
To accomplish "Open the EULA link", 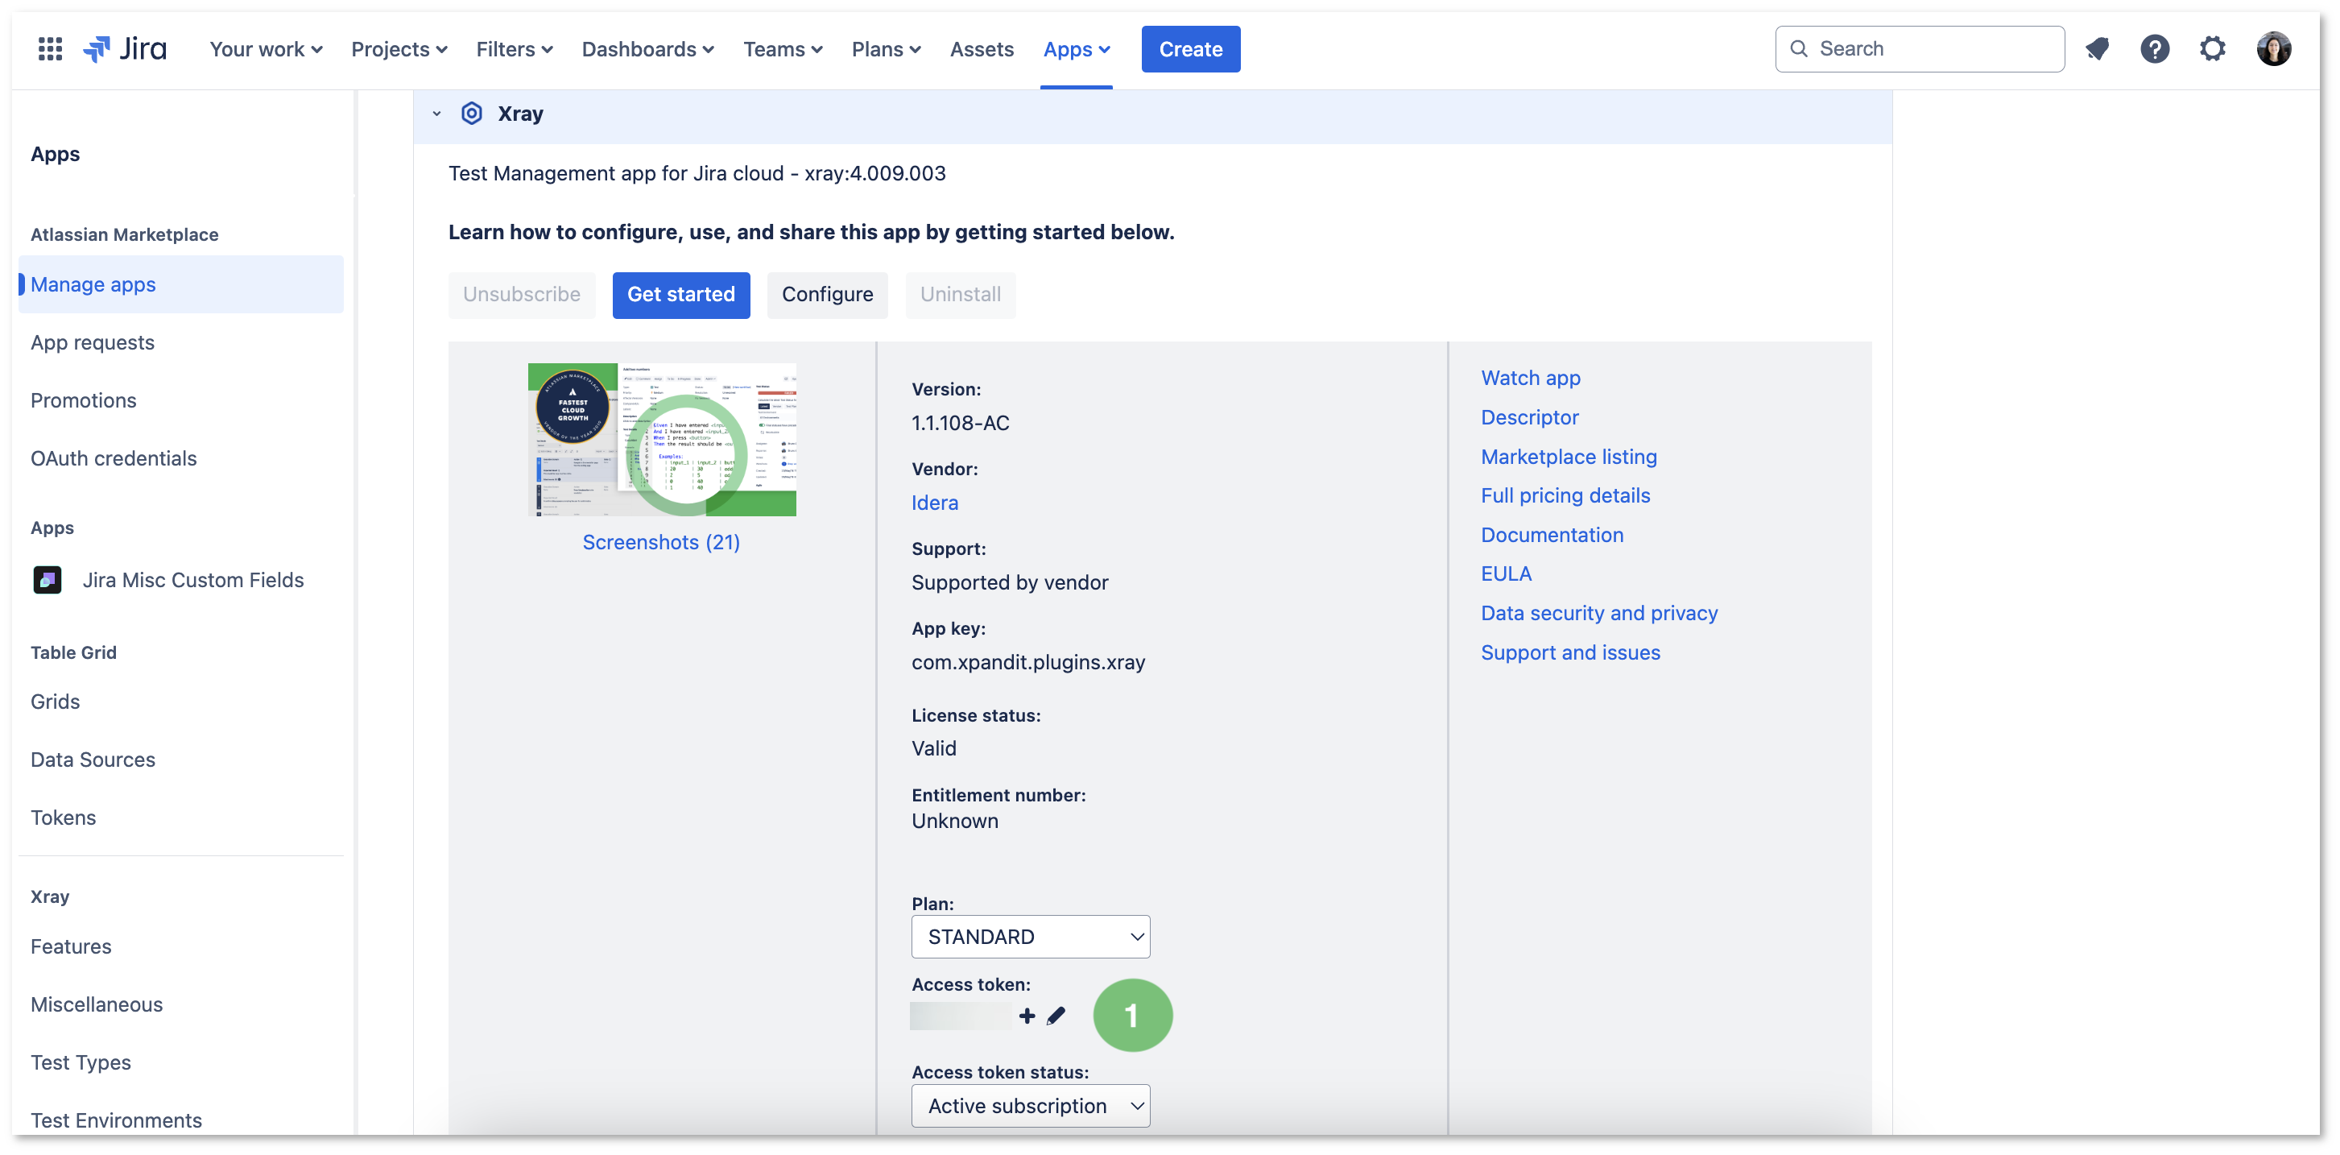I will coord(1506,573).
